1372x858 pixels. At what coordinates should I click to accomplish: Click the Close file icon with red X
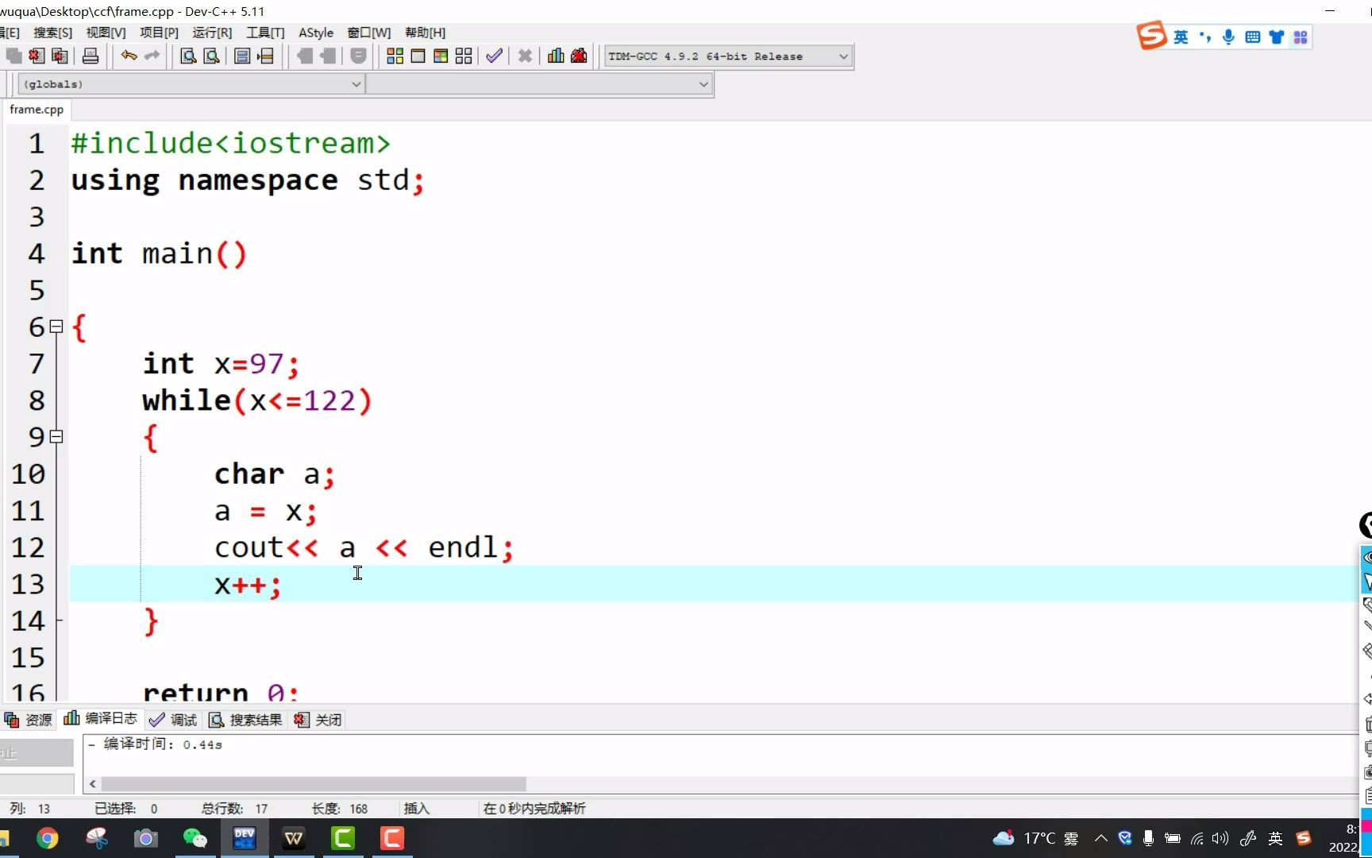pyautogui.click(x=37, y=56)
